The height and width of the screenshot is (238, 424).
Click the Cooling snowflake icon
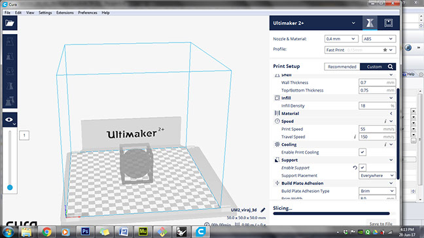[x=277, y=144]
